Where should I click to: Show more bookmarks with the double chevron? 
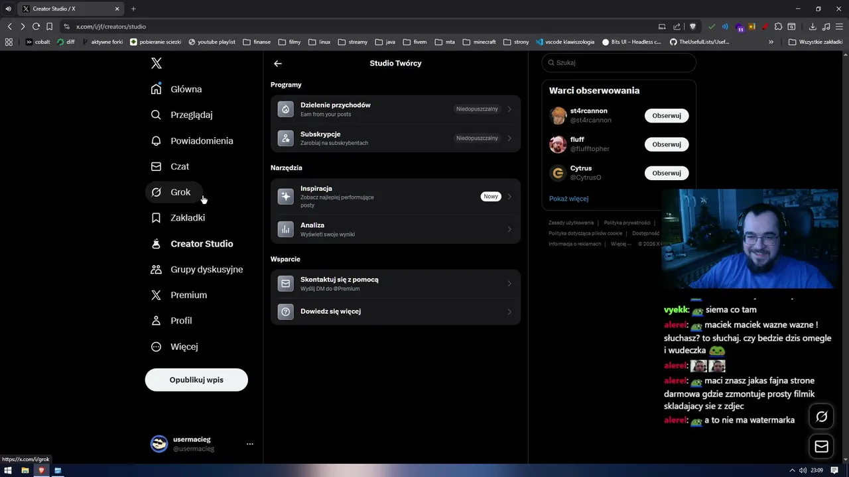[771, 42]
